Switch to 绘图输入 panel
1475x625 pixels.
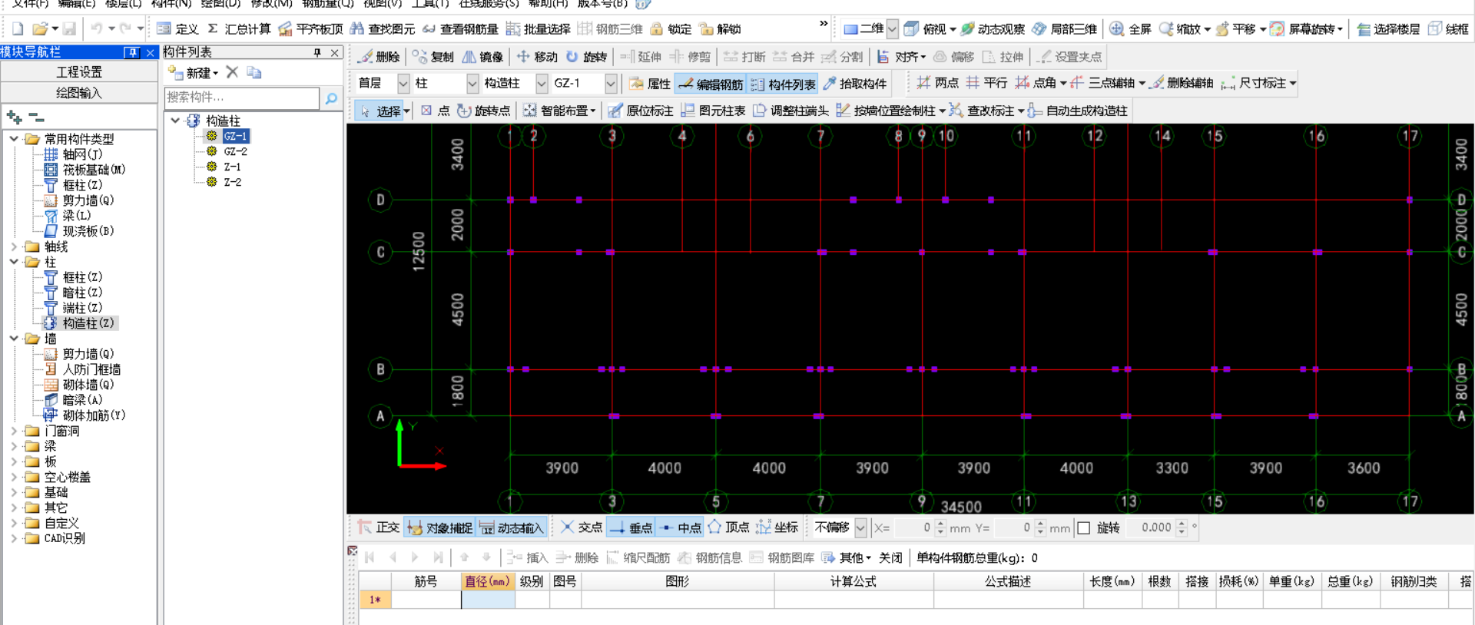(79, 93)
